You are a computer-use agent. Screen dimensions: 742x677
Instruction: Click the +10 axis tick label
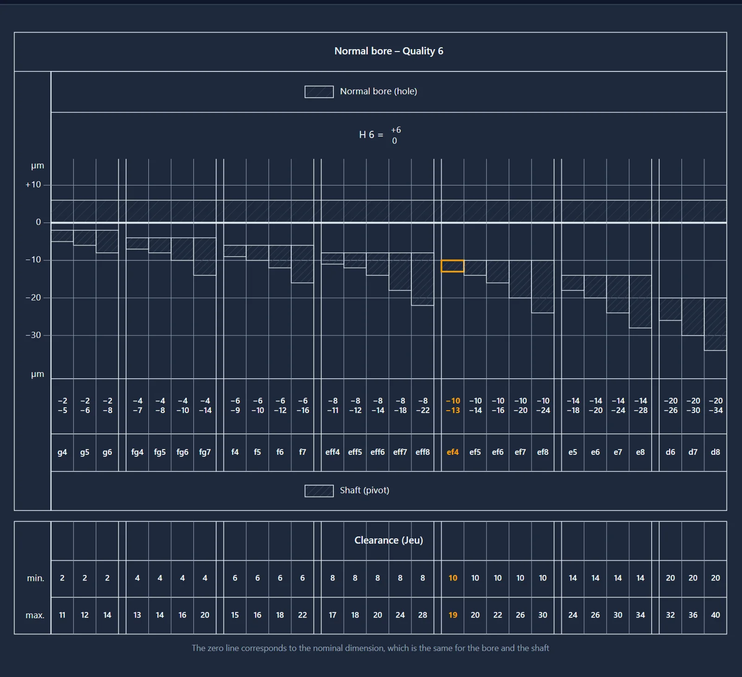33,185
